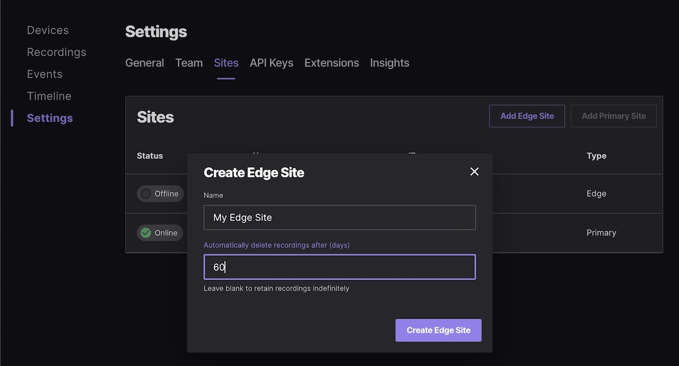Select Settings in the sidebar
This screenshot has height=366, width=679.
tap(50, 117)
